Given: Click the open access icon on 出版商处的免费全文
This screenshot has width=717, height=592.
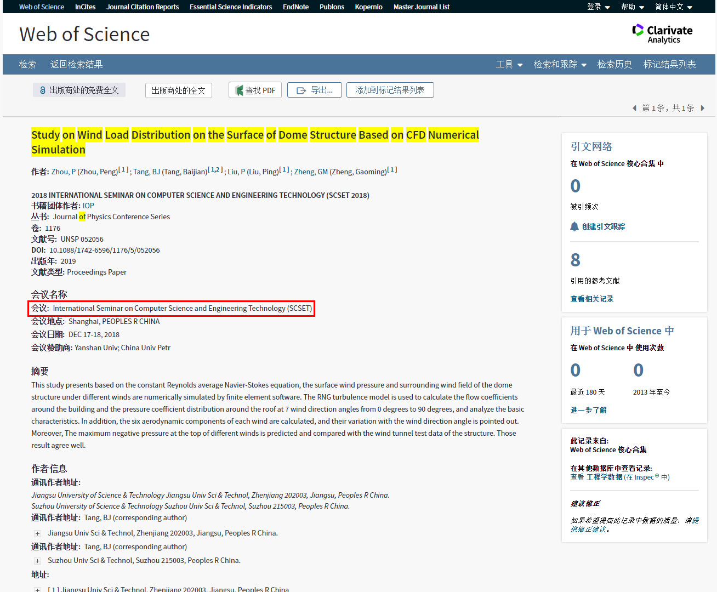Looking at the screenshot, I should tap(43, 90).
